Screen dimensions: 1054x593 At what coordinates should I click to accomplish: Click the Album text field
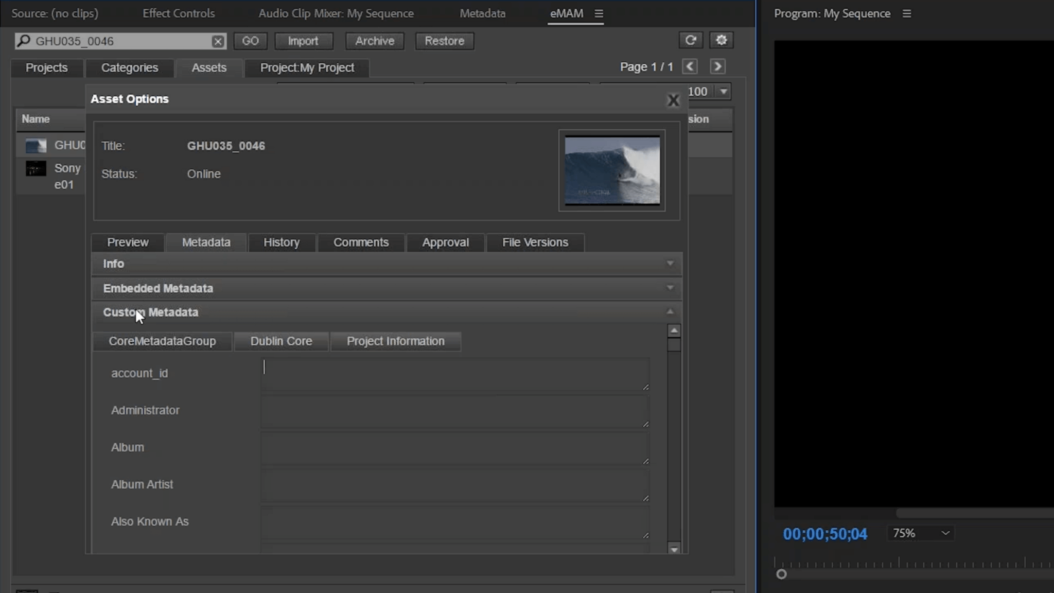454,448
